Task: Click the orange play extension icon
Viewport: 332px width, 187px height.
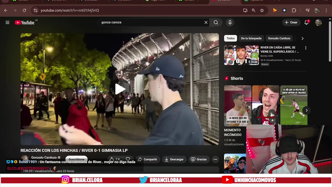Action: coord(275,10)
